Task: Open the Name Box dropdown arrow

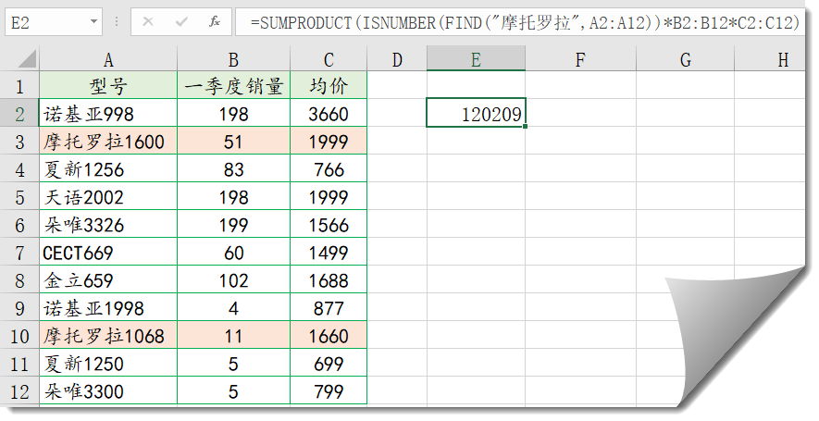Action: pyautogui.click(x=93, y=22)
